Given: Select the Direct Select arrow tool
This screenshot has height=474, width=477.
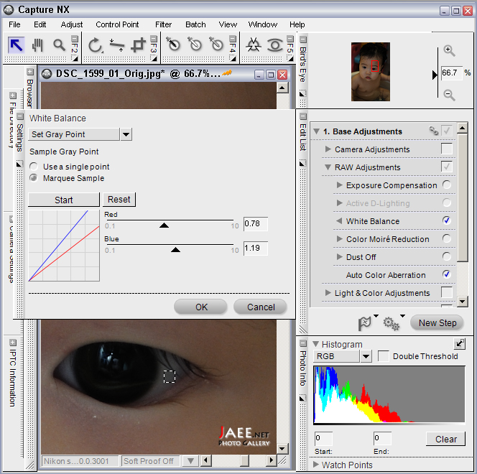Looking at the screenshot, I should (x=17, y=45).
